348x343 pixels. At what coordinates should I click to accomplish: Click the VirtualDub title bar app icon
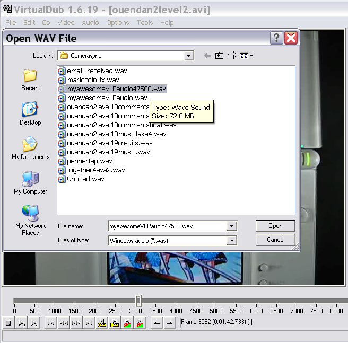[x=7, y=9]
